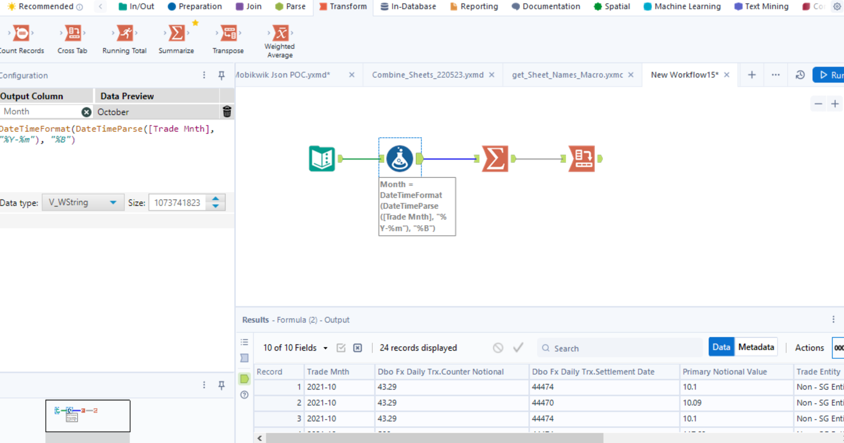This screenshot has height=443, width=844.
Task: Close the New Workflow15 tab
Action: (727, 75)
